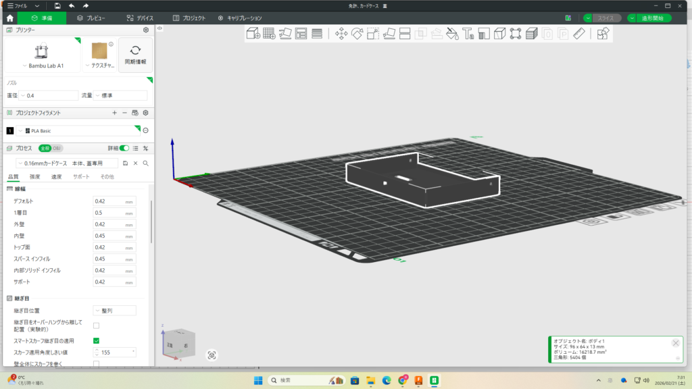Click the 造形開始 print button
Viewport: 692px width, 389px height.
(654, 18)
